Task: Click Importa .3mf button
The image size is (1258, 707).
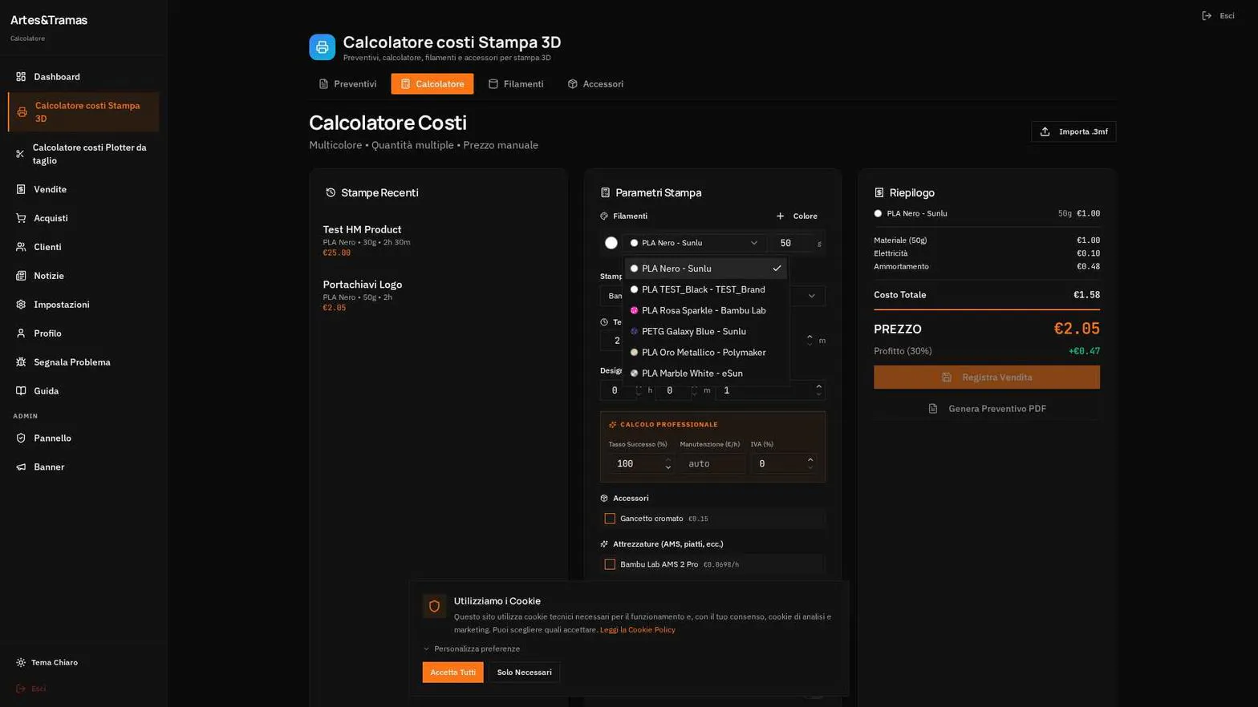Action: click(1073, 131)
